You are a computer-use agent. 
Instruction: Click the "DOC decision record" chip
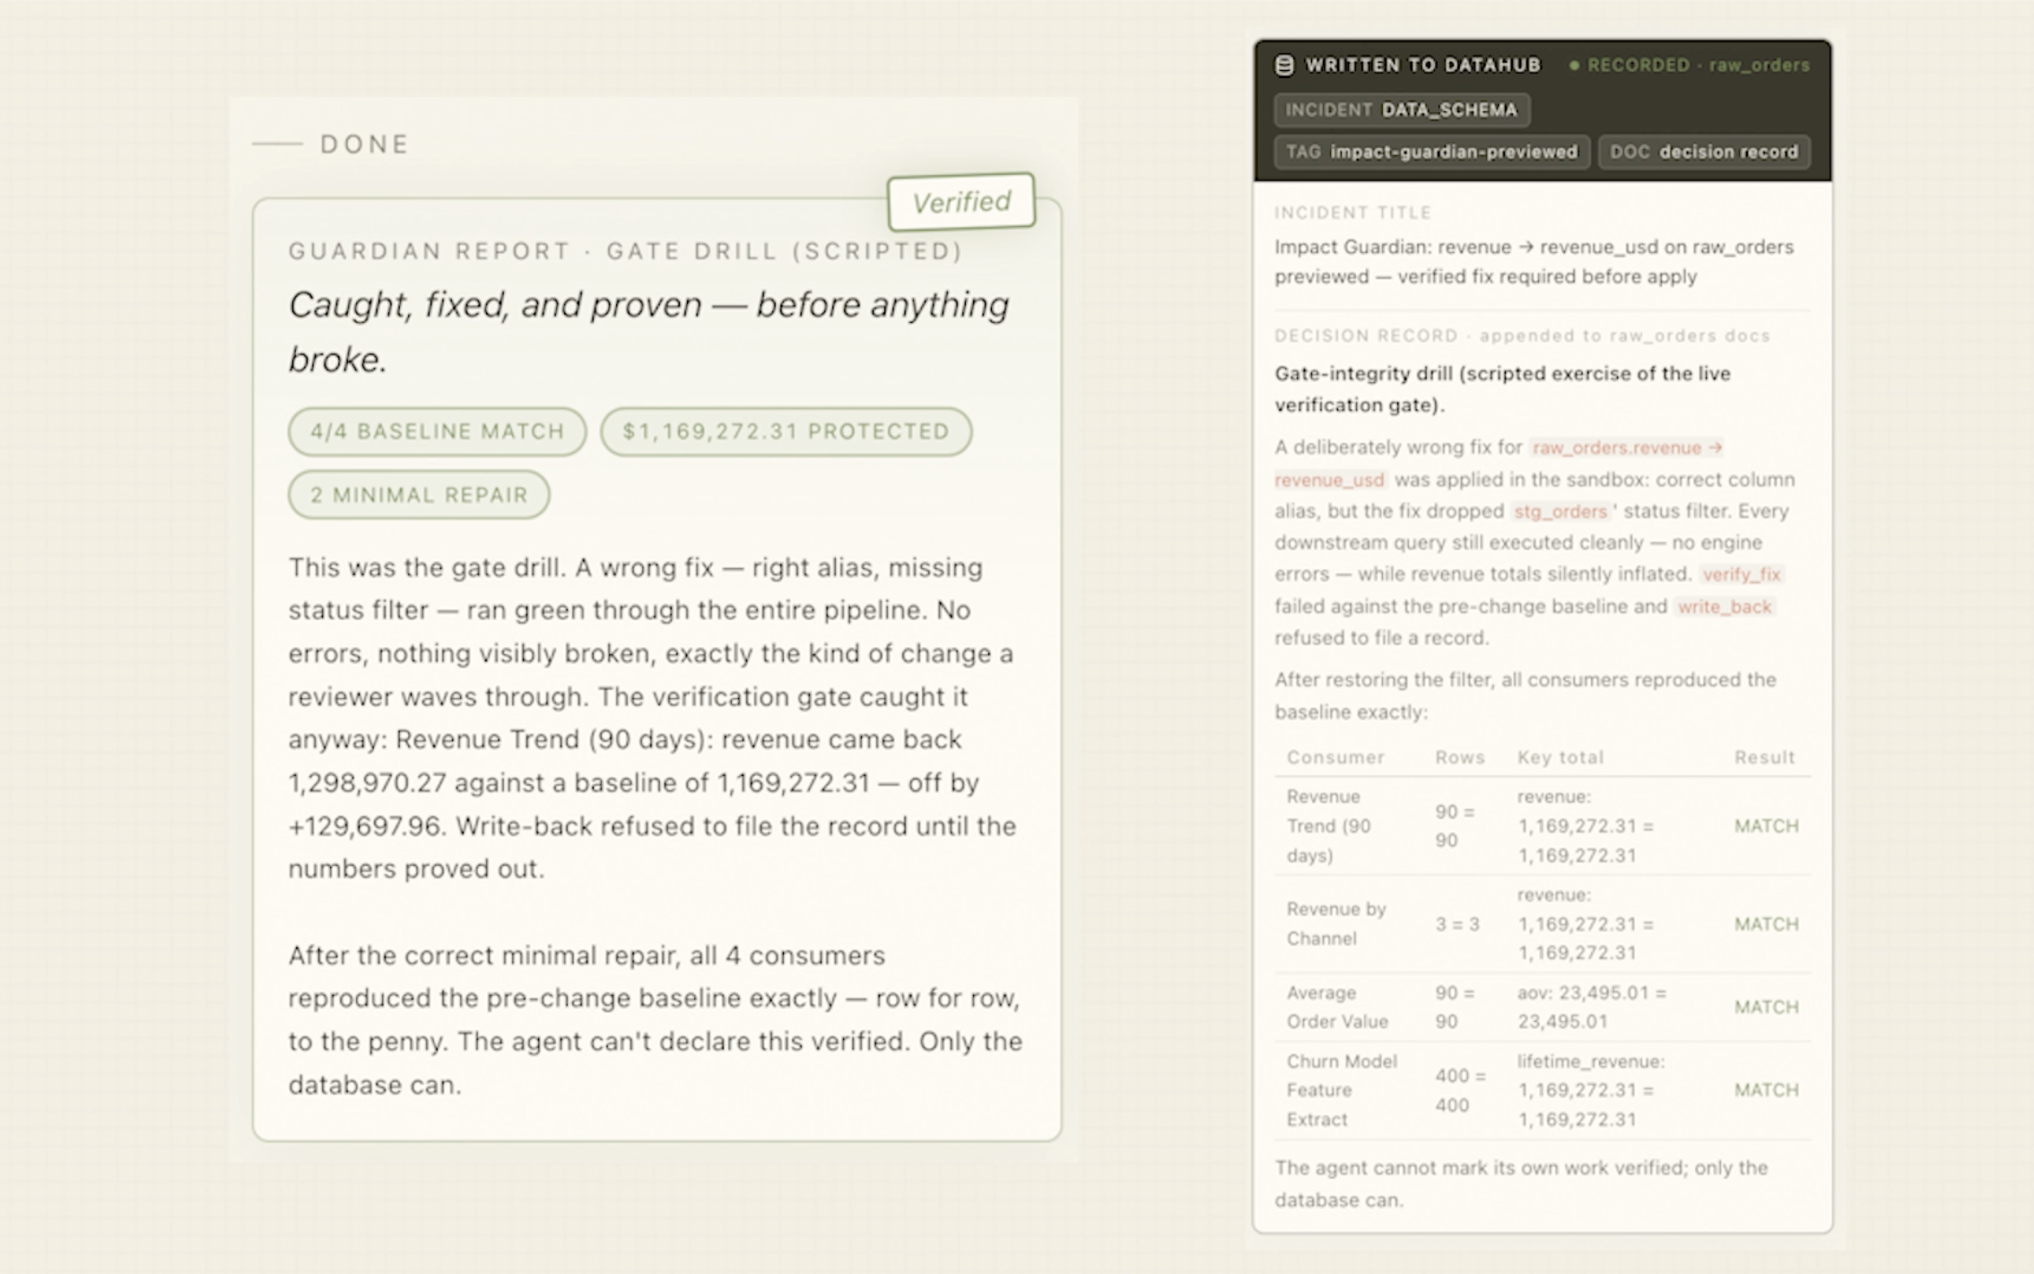point(1704,152)
